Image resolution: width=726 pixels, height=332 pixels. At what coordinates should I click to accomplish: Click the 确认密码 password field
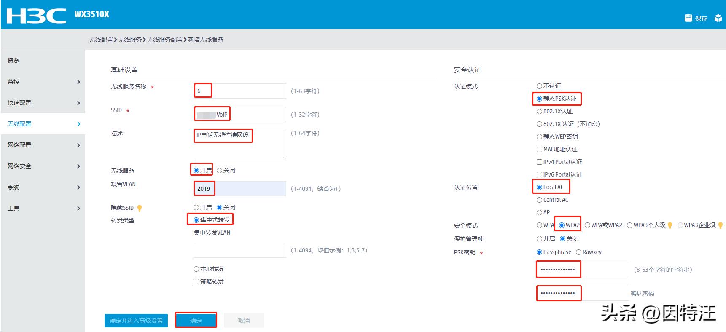pyautogui.click(x=583, y=293)
